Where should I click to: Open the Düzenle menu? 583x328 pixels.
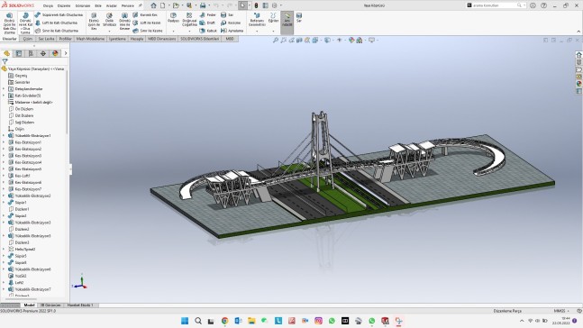pos(64,5)
